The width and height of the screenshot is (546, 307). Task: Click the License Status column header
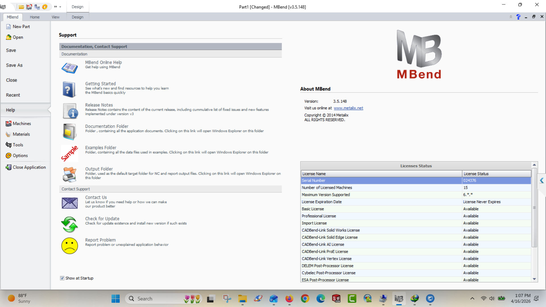(497, 174)
